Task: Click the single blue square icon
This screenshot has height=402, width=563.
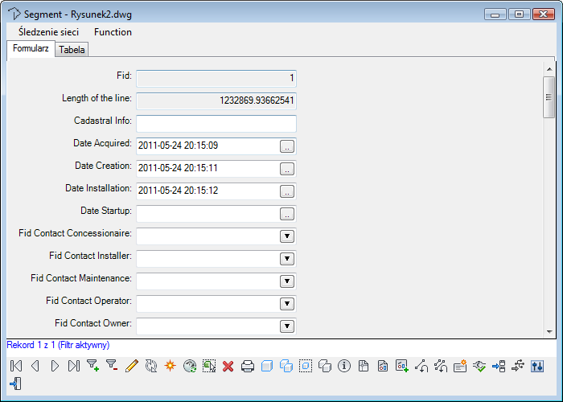Action: point(267,366)
